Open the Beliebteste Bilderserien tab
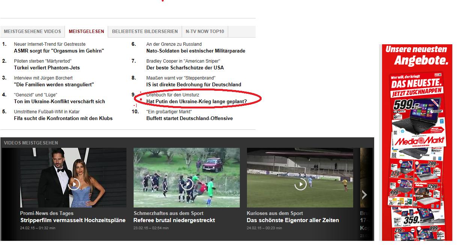 pyautogui.click(x=144, y=32)
